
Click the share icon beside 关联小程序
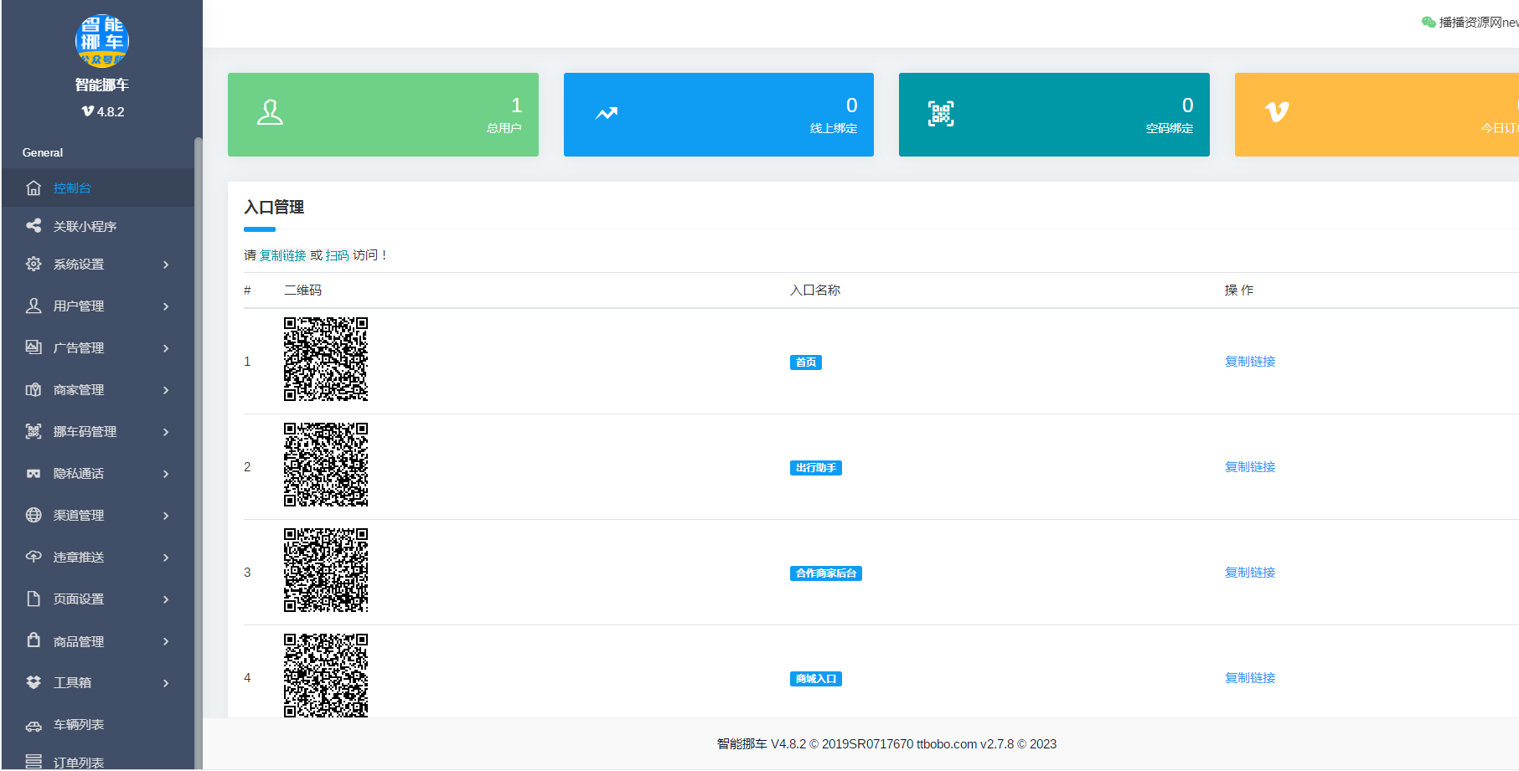click(x=34, y=226)
